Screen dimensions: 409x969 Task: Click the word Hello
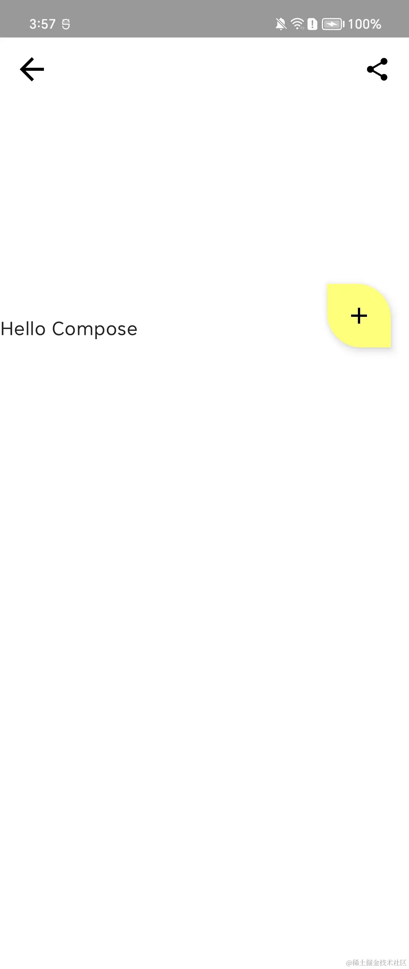coord(23,329)
